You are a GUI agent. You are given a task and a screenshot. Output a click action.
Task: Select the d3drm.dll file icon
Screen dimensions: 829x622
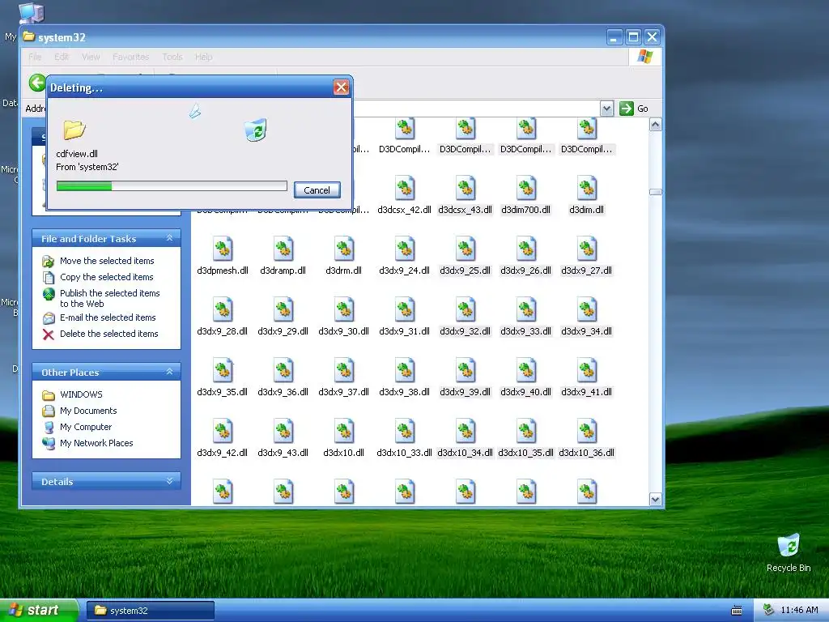(344, 249)
